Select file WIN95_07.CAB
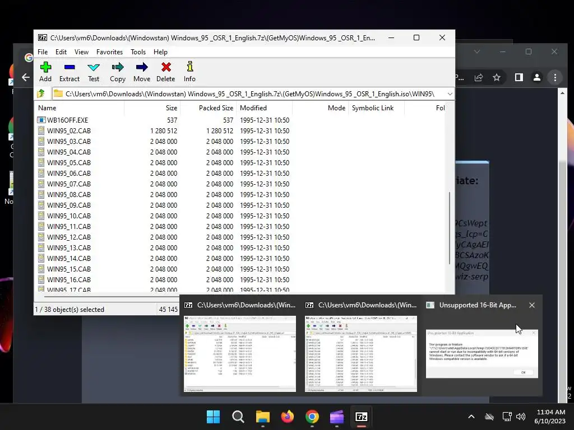The height and width of the screenshot is (430, 574). pyautogui.click(x=69, y=184)
